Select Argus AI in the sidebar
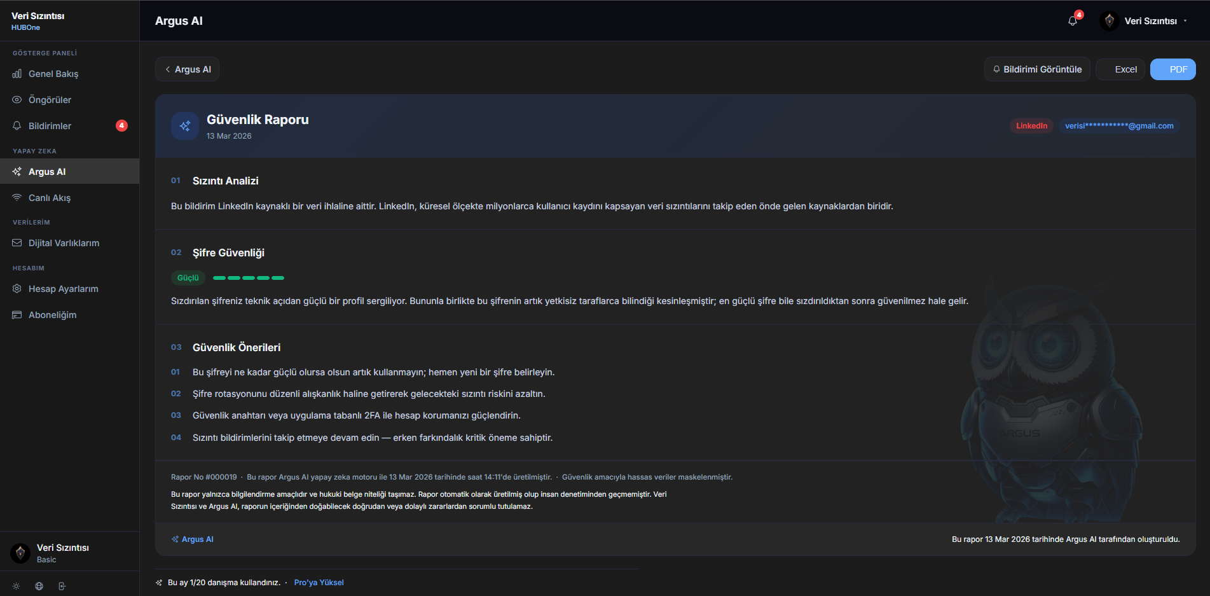This screenshot has height=596, width=1210. coord(70,172)
